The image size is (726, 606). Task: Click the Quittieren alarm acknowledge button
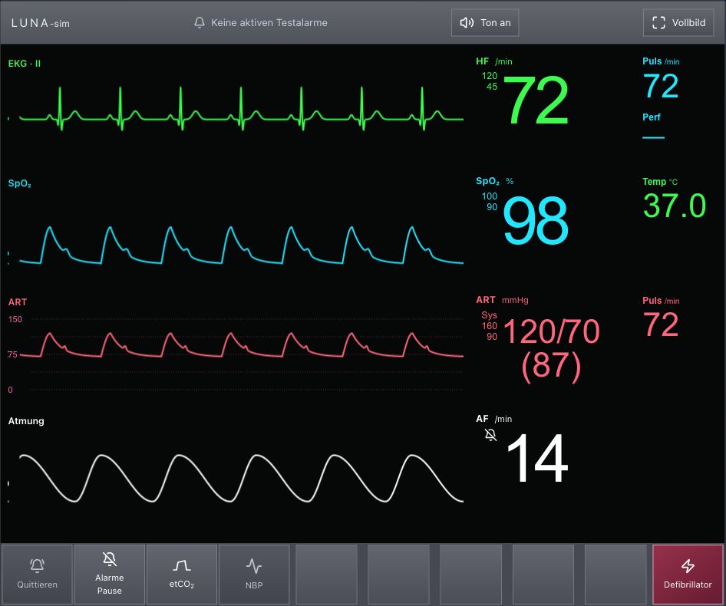click(37, 574)
